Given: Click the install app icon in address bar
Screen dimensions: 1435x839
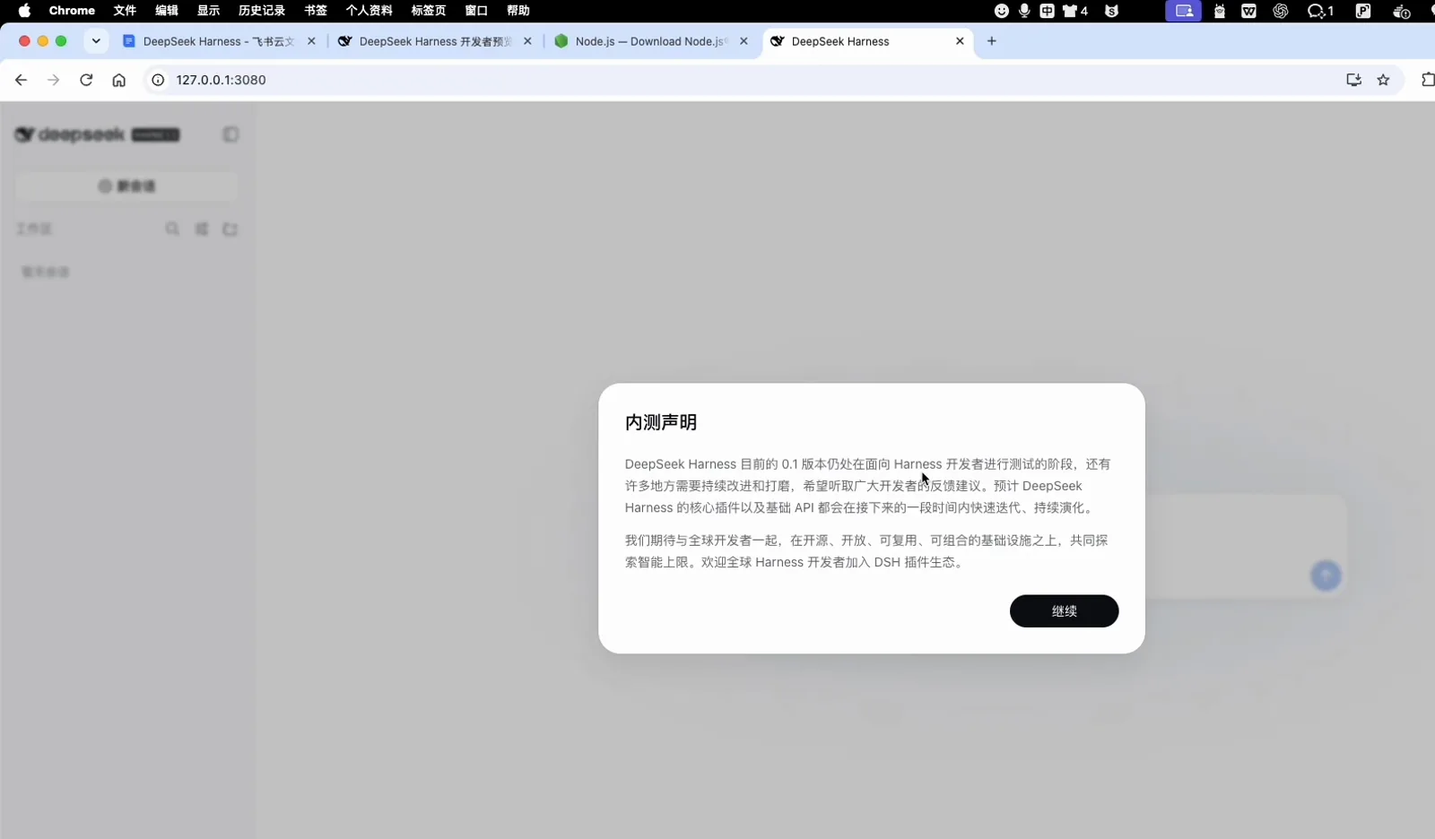Looking at the screenshot, I should point(1353,80).
